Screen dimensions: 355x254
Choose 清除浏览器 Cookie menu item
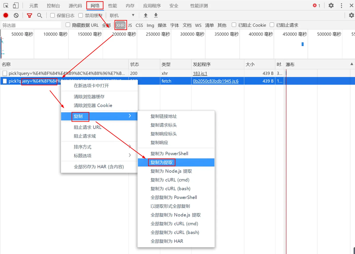(99, 105)
